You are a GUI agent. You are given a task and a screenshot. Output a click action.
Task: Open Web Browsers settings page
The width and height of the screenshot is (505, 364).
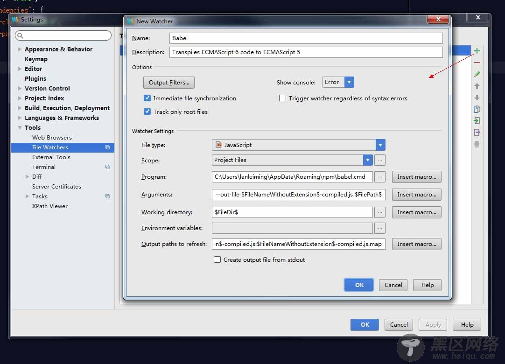[52, 138]
